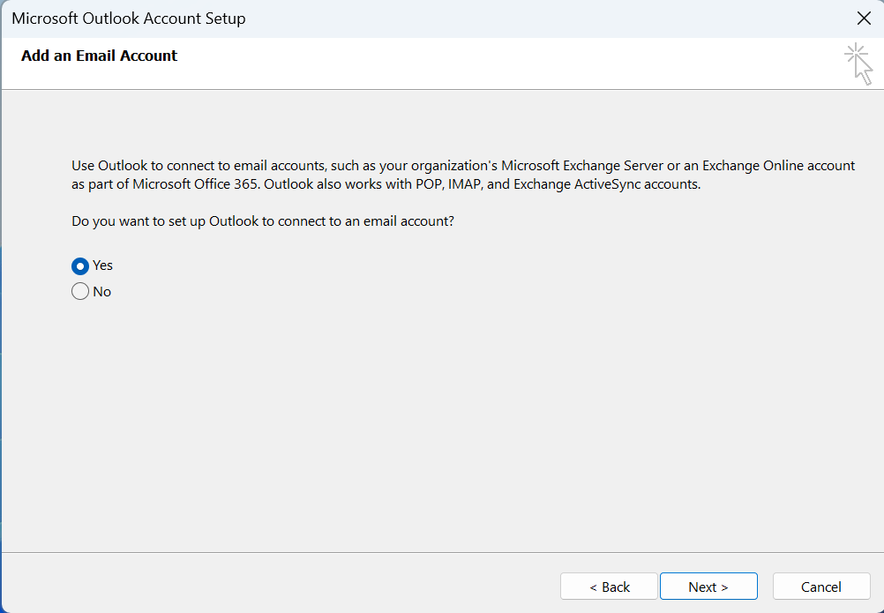Viewport: 884px width, 613px height.
Task: Close the Account Setup window
Action: (x=864, y=19)
